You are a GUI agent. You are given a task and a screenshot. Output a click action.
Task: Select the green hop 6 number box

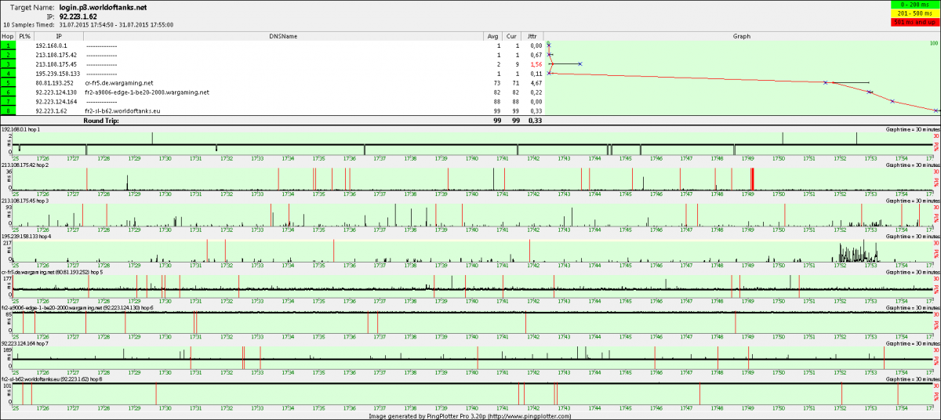coord(7,92)
